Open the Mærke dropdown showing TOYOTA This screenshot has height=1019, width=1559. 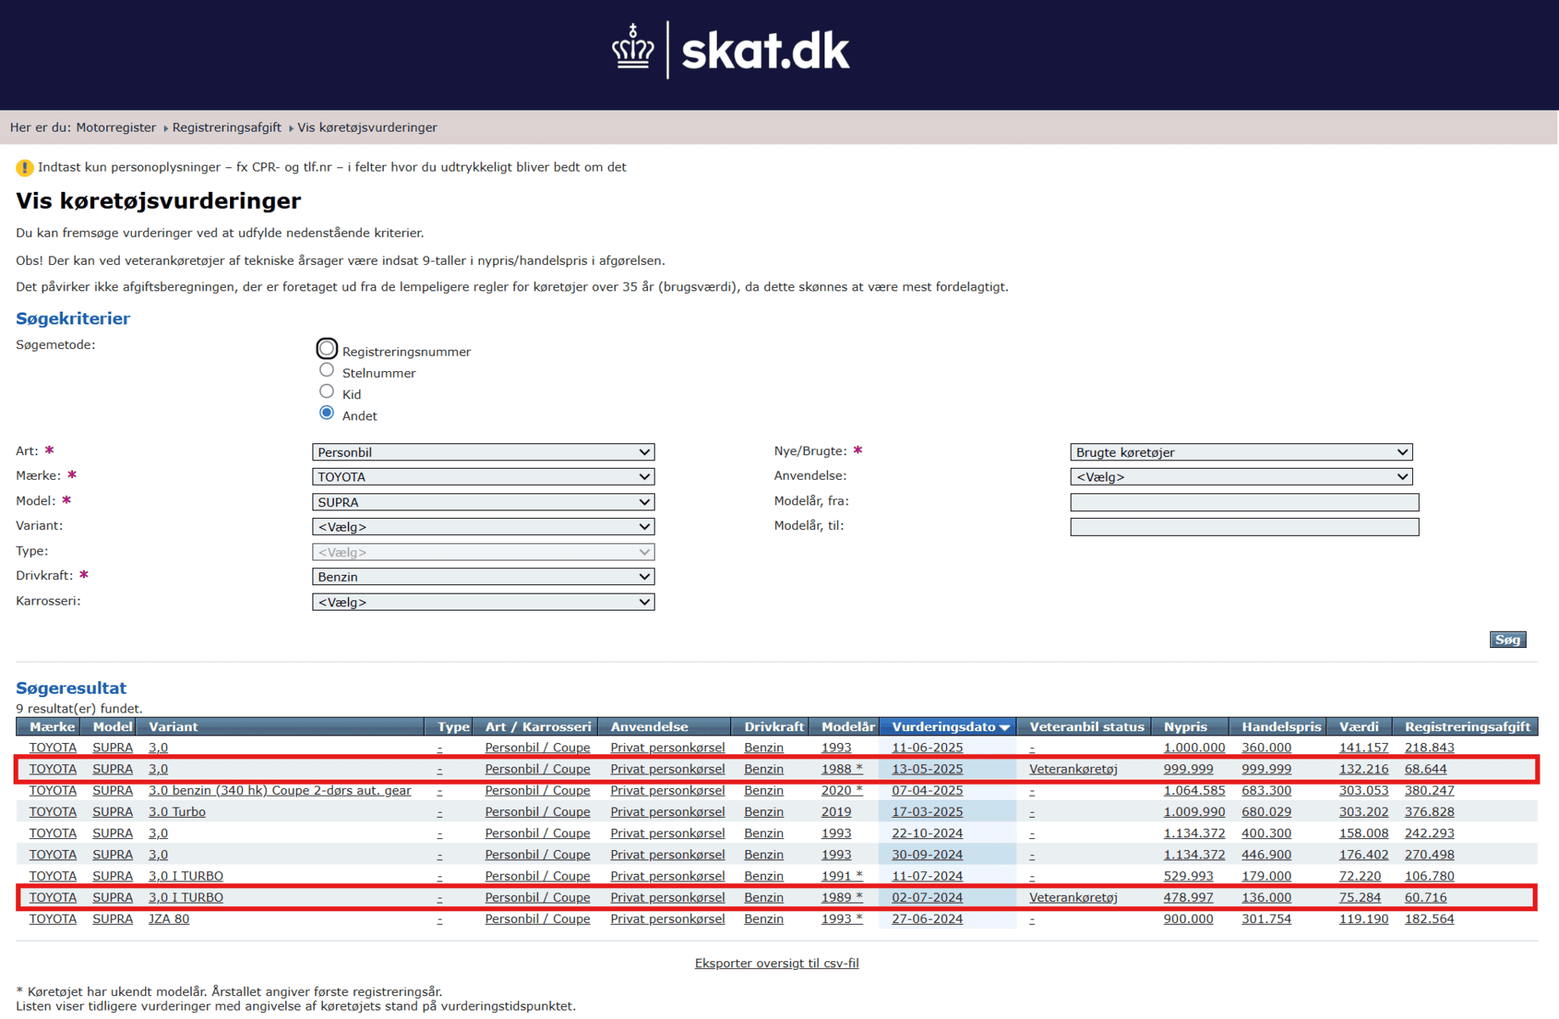pyautogui.click(x=483, y=477)
